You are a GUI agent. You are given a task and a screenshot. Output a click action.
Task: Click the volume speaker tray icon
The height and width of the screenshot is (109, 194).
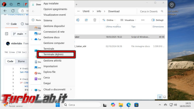(x=175, y=105)
